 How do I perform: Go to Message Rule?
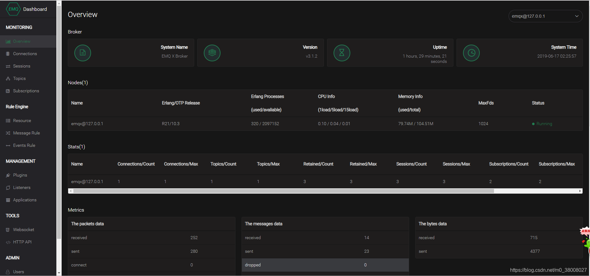coord(28,133)
